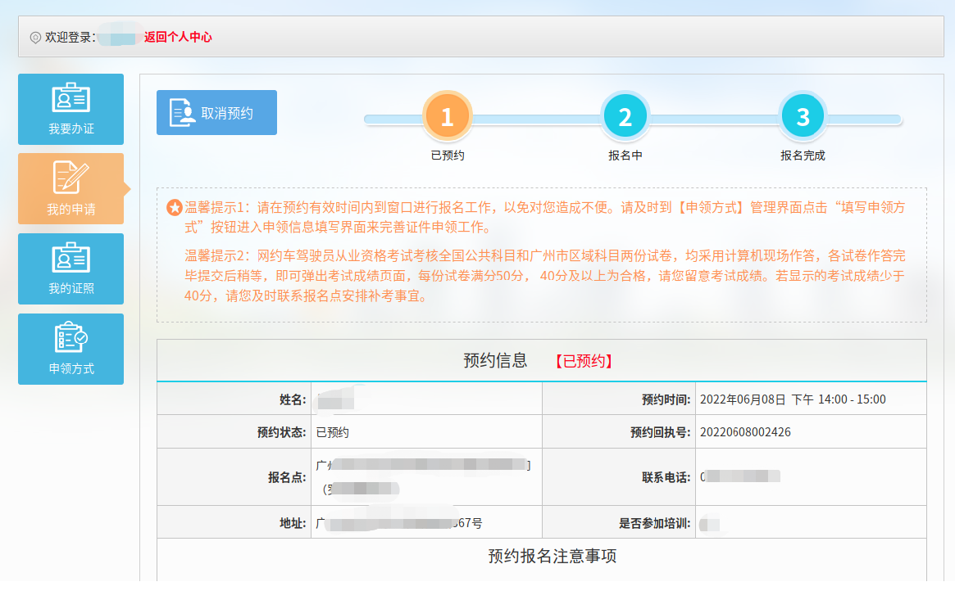Viewport: 955px width, 600px height.
Task: Click the red 【已预约】 status tag
Action: (x=584, y=361)
